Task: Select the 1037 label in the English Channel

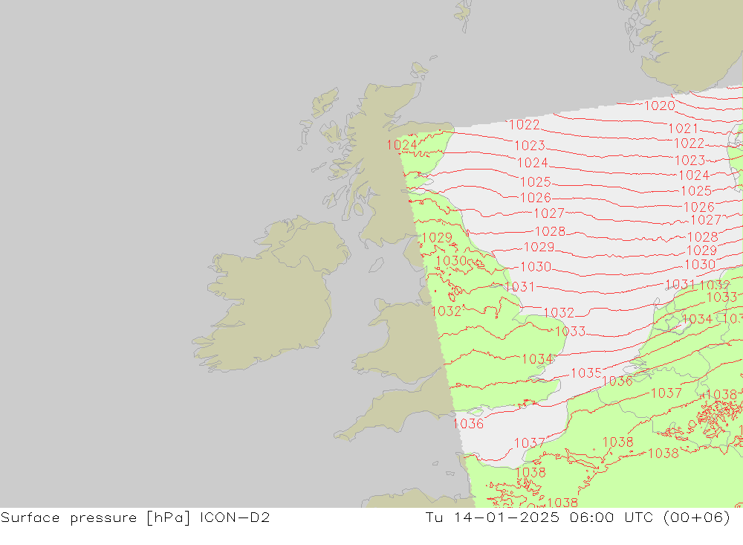Action: pyautogui.click(x=529, y=443)
